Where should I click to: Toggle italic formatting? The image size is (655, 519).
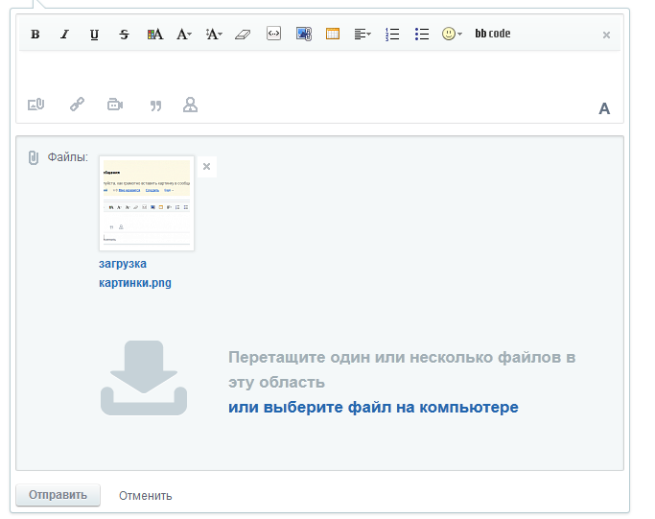(x=65, y=35)
